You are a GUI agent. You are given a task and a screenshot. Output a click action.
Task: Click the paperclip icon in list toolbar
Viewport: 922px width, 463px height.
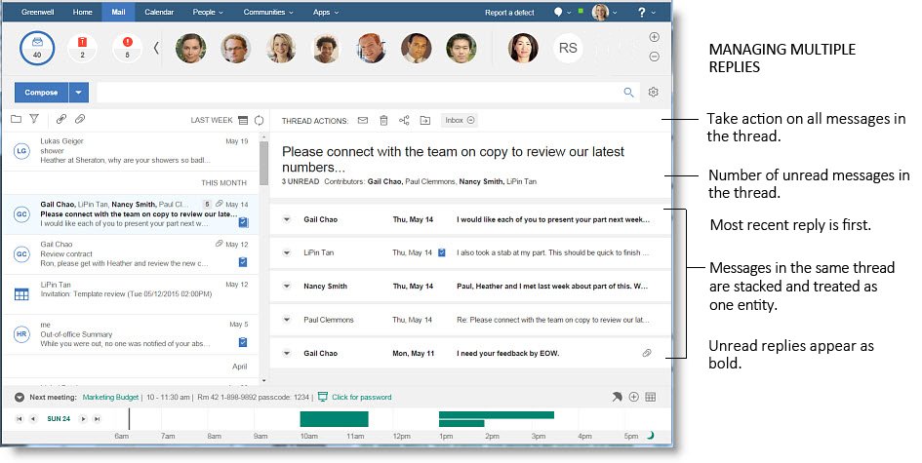click(x=80, y=119)
